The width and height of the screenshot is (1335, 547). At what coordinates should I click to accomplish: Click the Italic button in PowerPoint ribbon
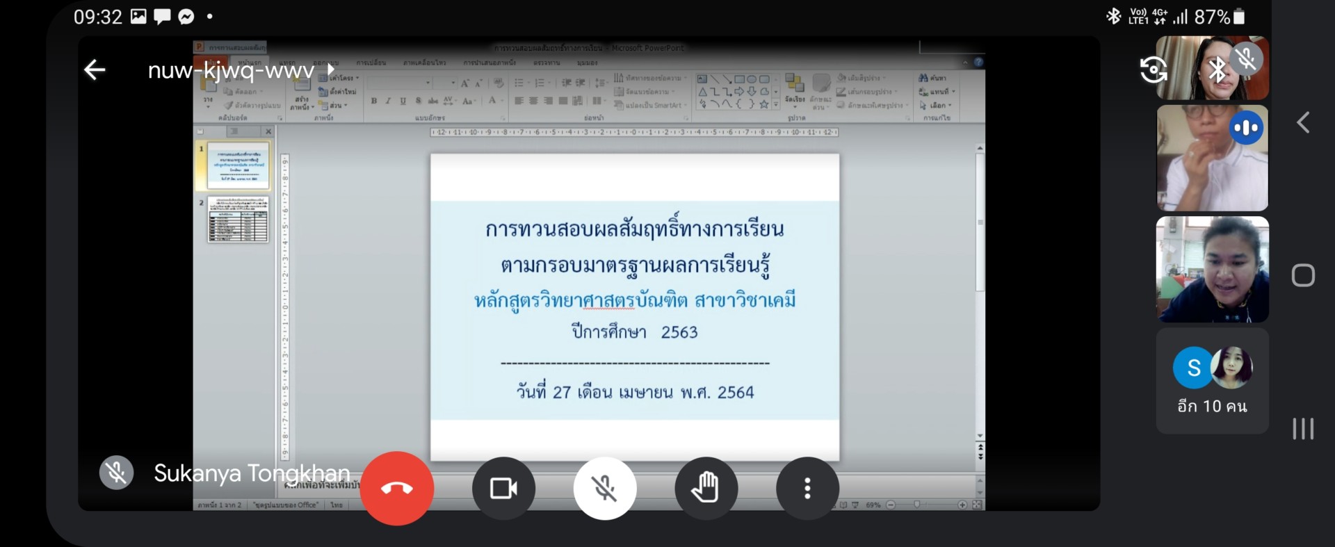point(388,101)
